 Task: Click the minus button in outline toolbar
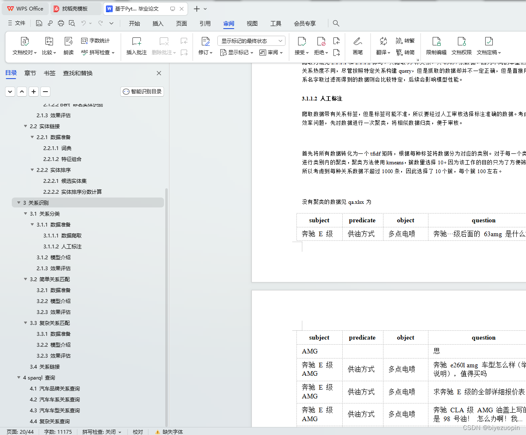[x=45, y=91]
